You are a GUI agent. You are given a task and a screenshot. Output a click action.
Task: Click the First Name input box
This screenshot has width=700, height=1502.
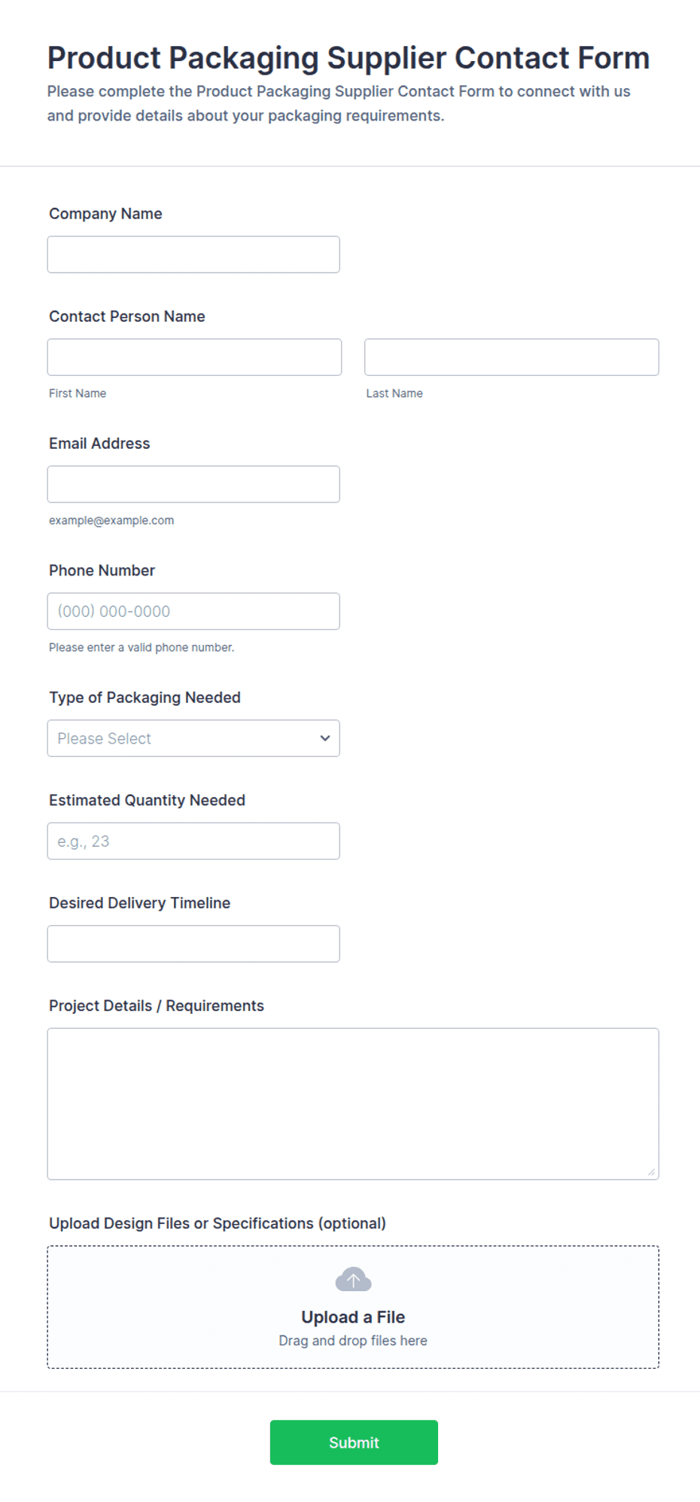194,357
